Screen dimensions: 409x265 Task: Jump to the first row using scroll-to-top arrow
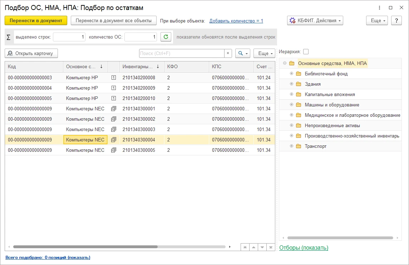pyautogui.click(x=245, y=247)
